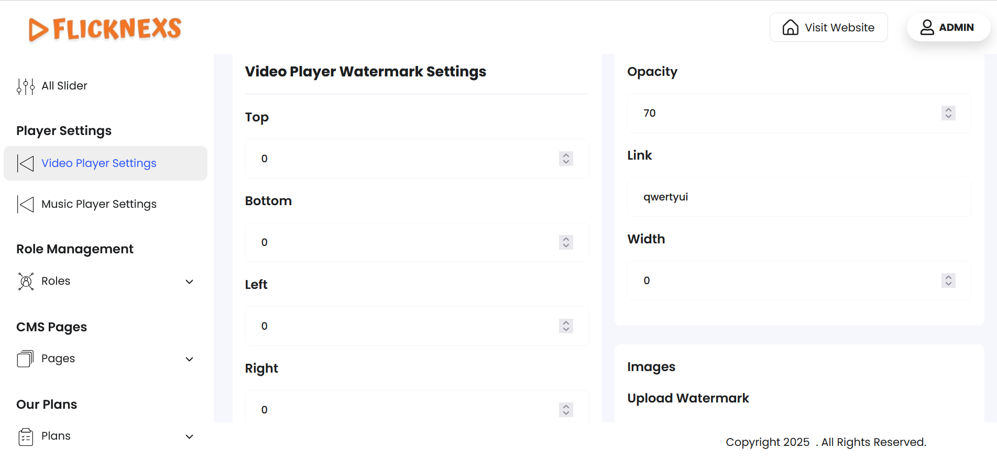The width and height of the screenshot is (997, 459).
Task: Click the All Slider icon
Action: (26, 86)
